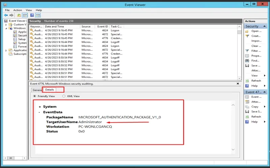Image resolution: width=270 pixels, height=168 pixels.
Task: Close the event preview pane with X
Action: click(x=238, y=84)
